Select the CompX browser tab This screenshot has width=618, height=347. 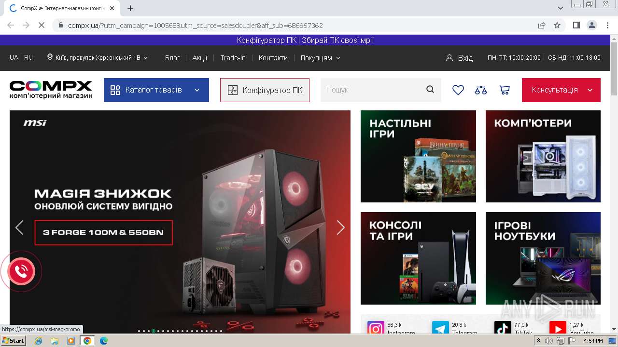62,8
